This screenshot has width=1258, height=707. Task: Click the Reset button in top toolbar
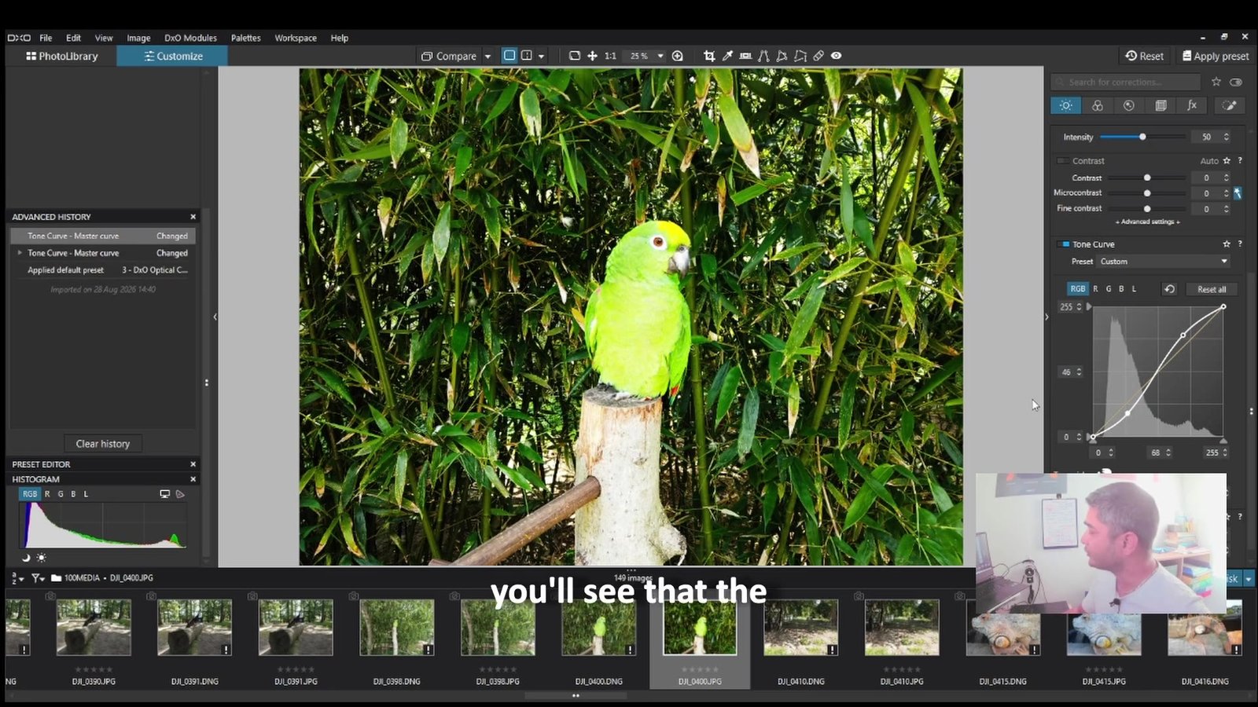(x=1144, y=56)
